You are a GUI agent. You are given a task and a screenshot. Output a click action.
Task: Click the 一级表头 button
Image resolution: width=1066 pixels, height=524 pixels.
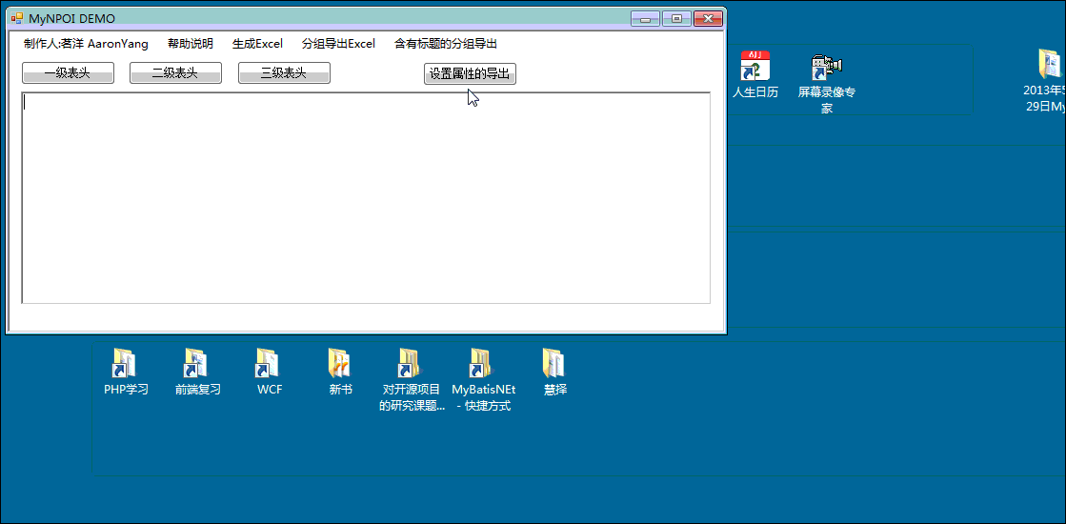point(68,73)
